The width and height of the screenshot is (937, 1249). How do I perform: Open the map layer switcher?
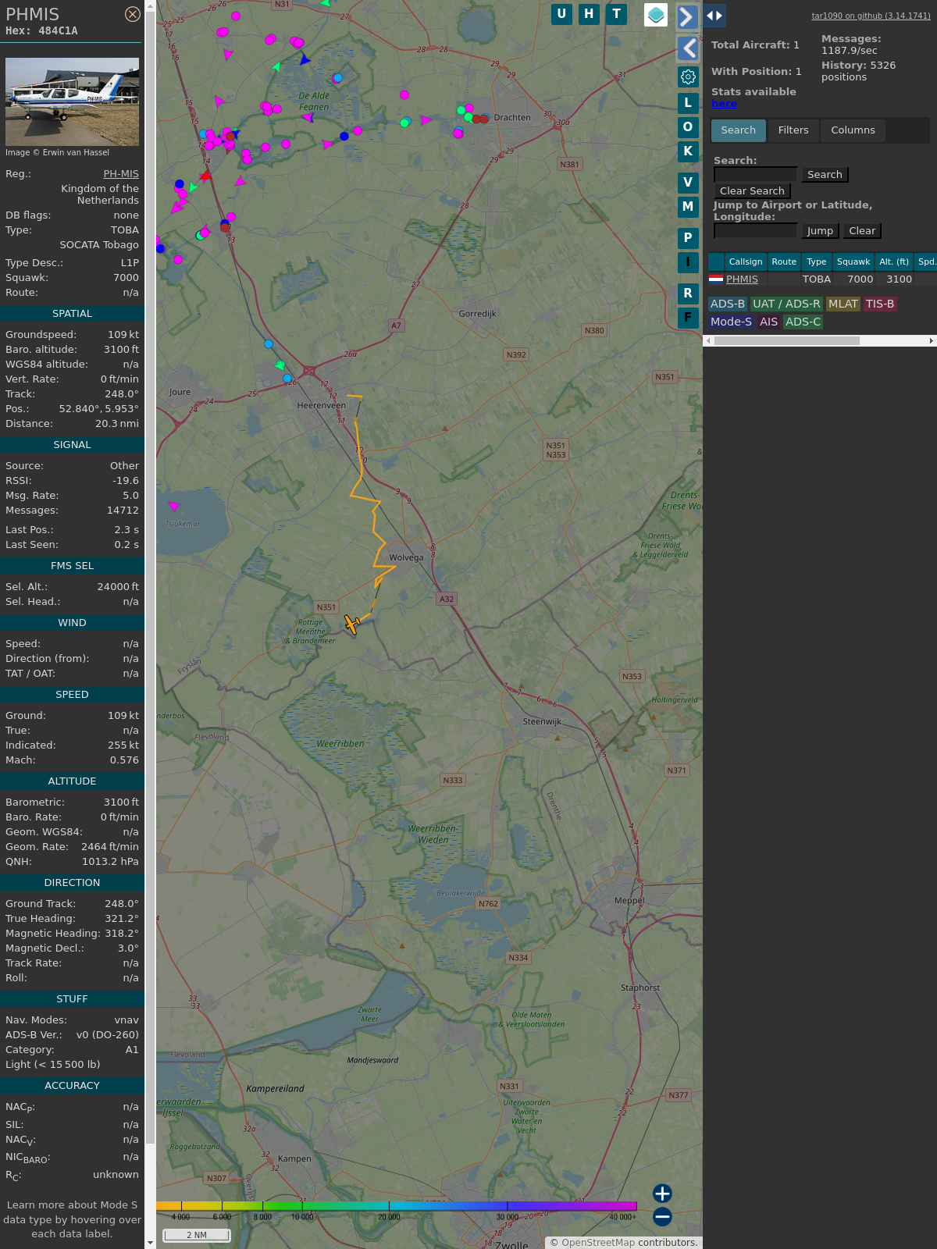click(656, 15)
